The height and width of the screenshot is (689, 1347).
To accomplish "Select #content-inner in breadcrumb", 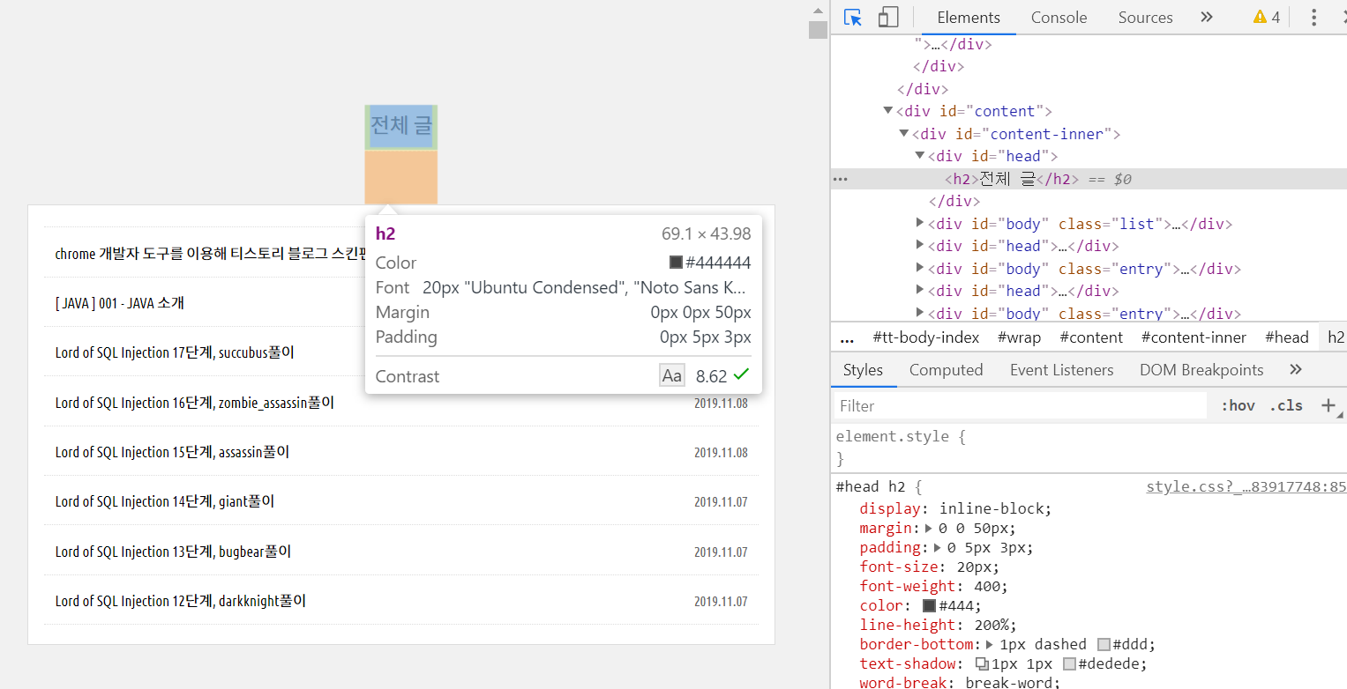I will [1194, 337].
